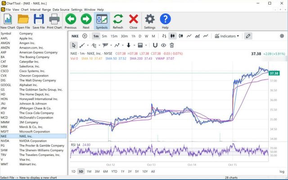Viewport: 288px width, 180px height.
Task: Toggle the drawing toolbar pencil icon
Action: pos(248,36)
